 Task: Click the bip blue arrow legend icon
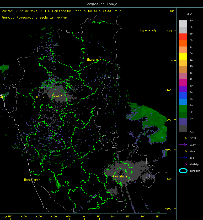[183, 158]
